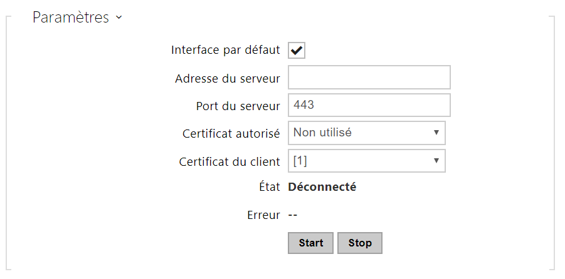Click the arrow beside the [1] value
565x279 pixels.
pyautogui.click(x=435, y=161)
